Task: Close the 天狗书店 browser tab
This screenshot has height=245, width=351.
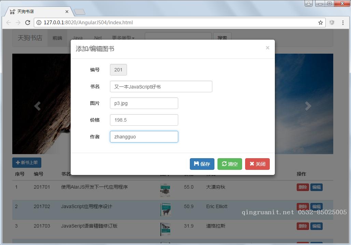Action: pos(67,12)
